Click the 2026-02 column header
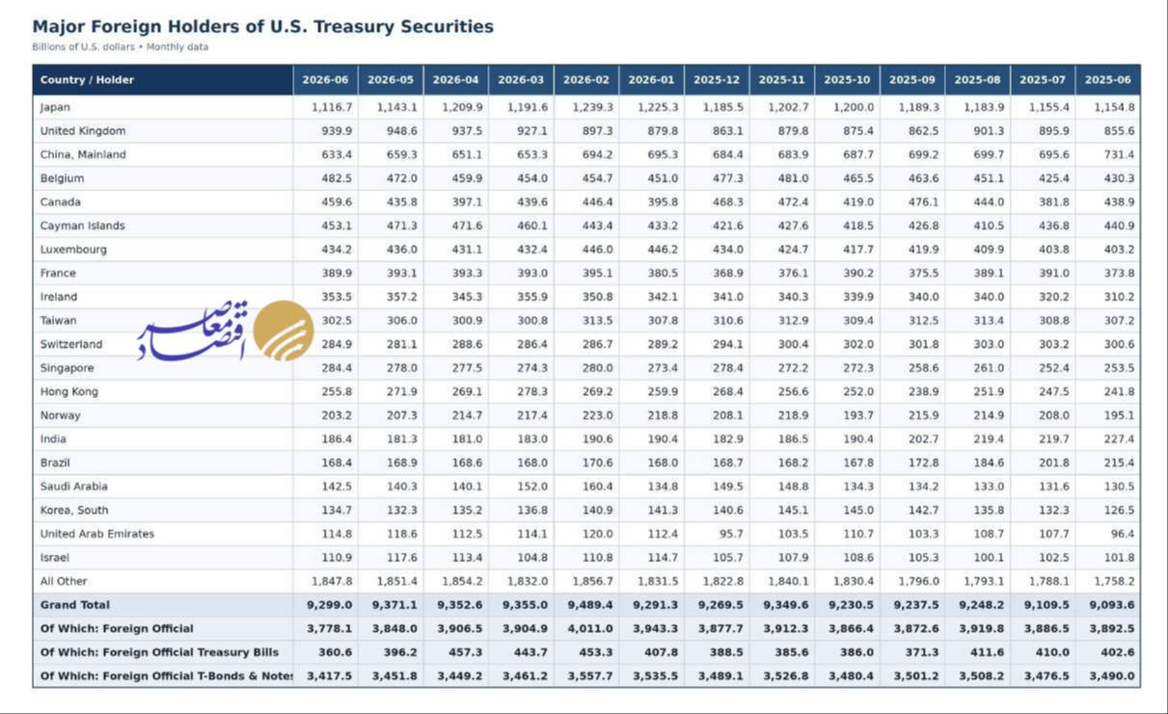 [585, 80]
